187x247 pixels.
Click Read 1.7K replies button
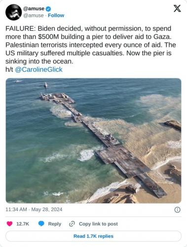[93, 236]
